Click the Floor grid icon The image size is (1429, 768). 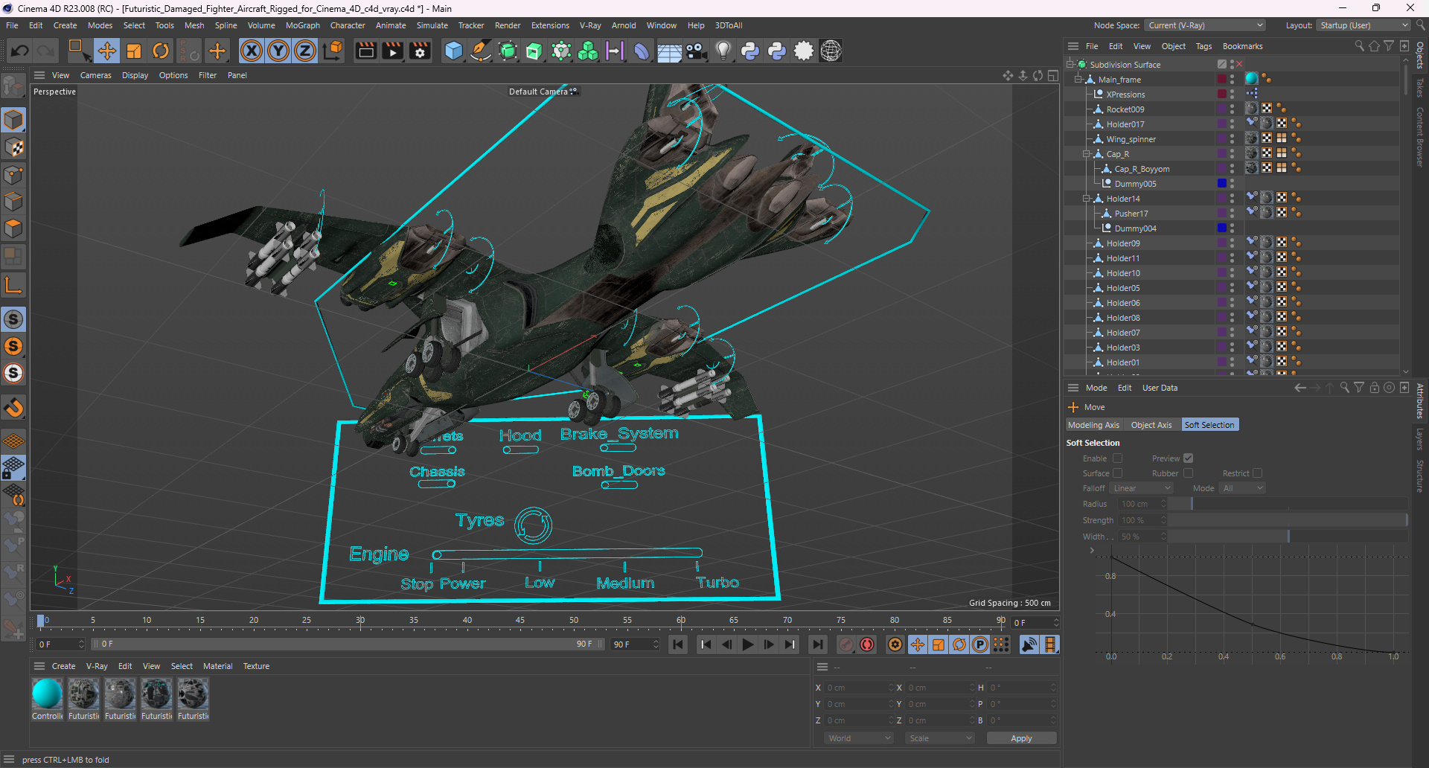point(669,51)
